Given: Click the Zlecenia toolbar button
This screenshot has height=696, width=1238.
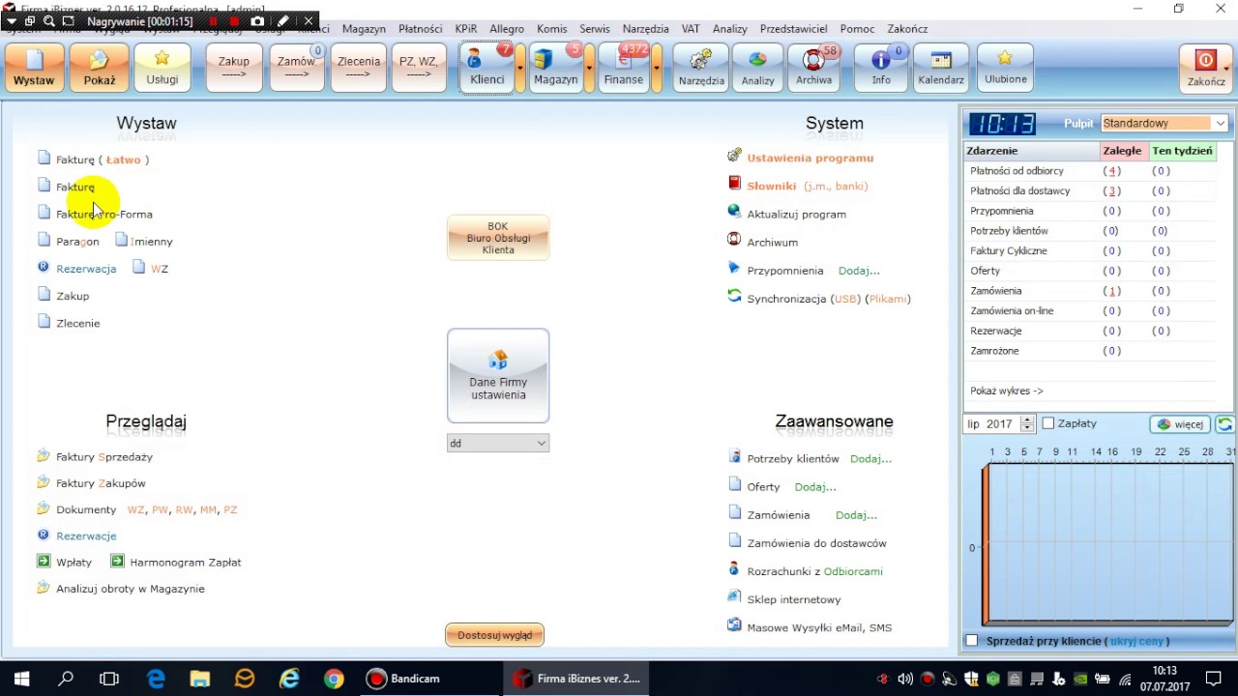Looking at the screenshot, I should (359, 68).
